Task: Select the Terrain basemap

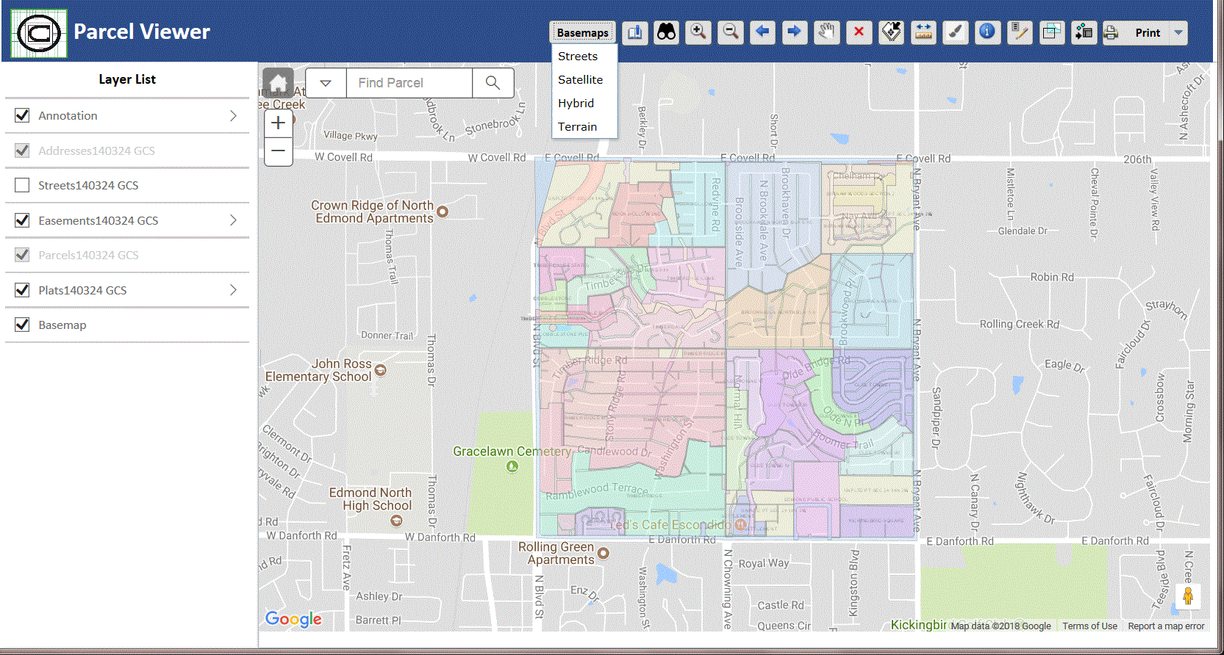Action: [577, 126]
